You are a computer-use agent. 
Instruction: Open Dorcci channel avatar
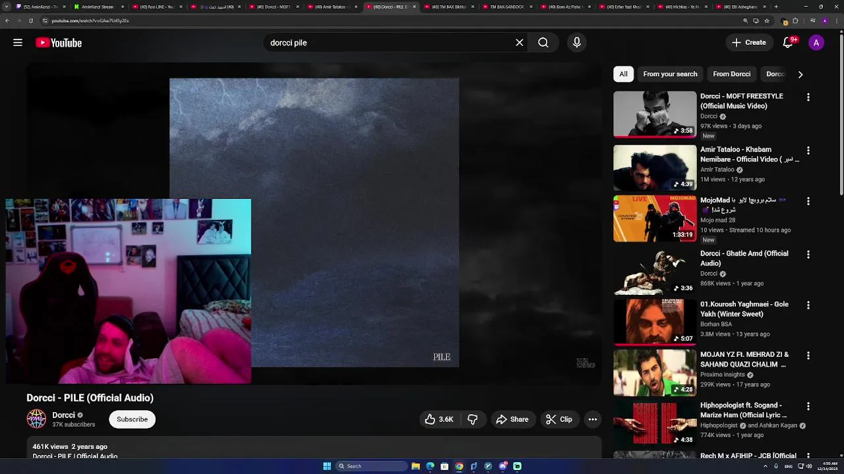pos(36,419)
